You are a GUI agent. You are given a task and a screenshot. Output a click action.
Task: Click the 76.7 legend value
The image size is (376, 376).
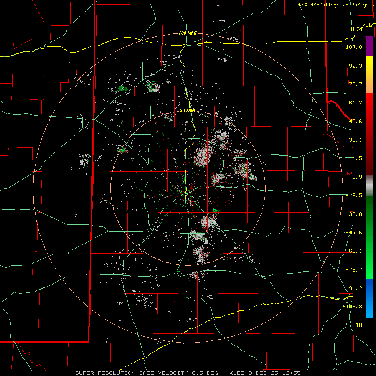356,84
